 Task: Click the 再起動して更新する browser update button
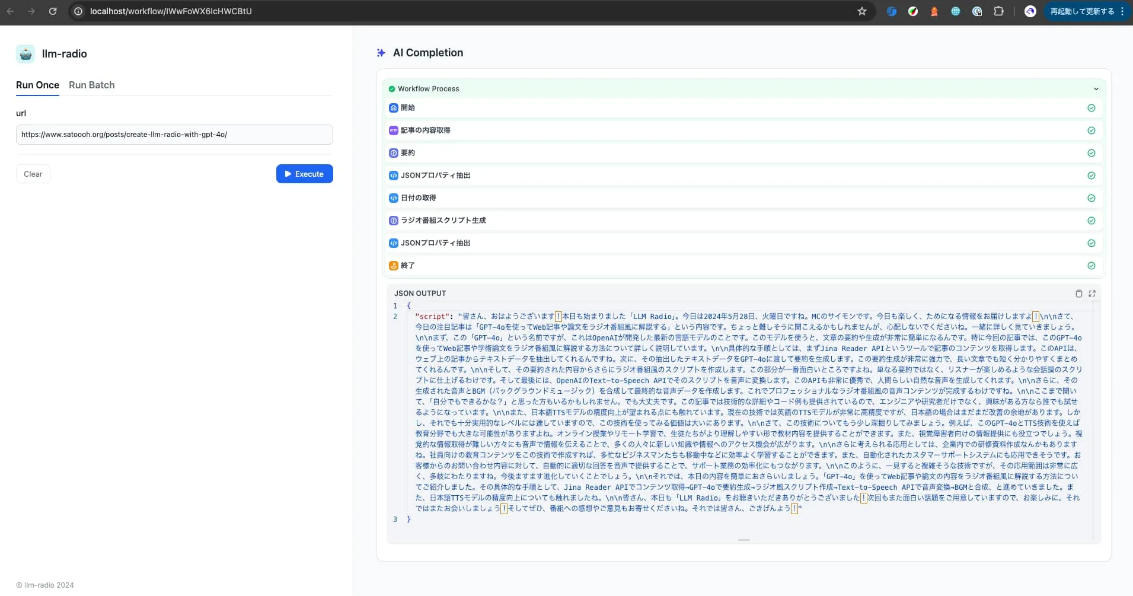1086,11
